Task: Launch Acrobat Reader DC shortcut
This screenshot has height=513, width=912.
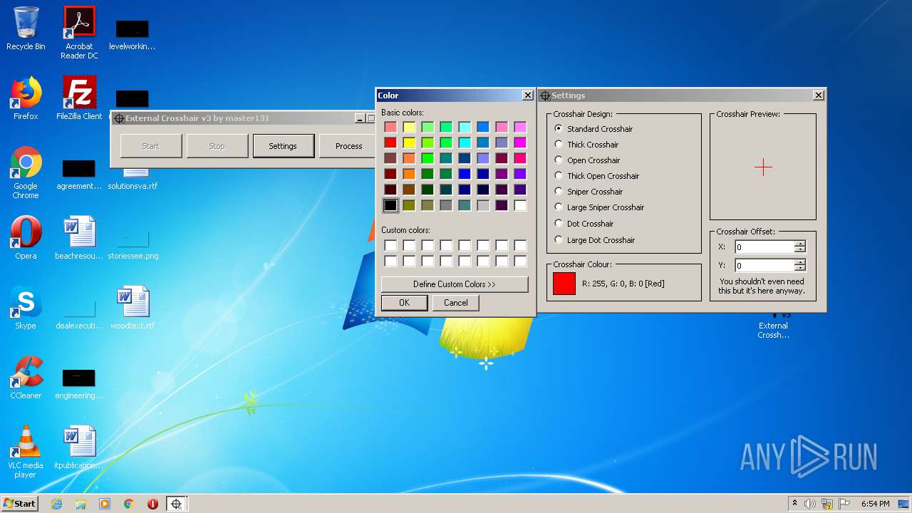Action: pyautogui.click(x=79, y=32)
